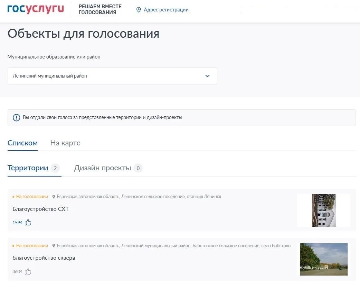The width and height of the screenshot is (360, 287).
Task: Click the Вы отдали свои голоса notice text
Action: (x=102, y=117)
